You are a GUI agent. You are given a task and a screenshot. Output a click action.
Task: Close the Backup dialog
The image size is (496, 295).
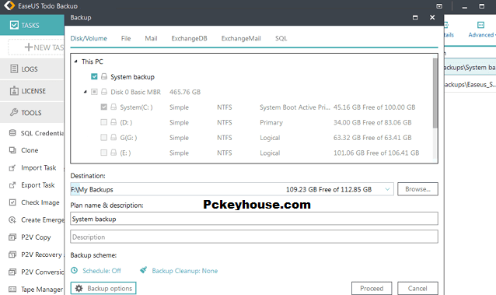(x=432, y=17)
